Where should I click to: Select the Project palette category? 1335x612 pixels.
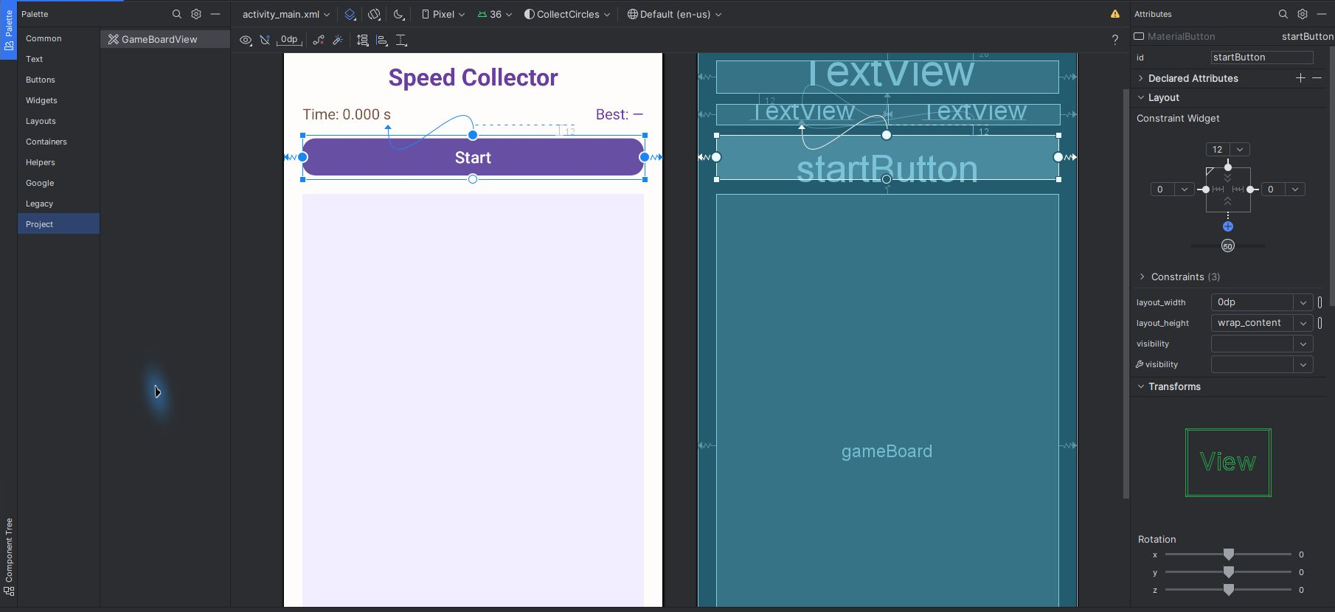point(58,224)
